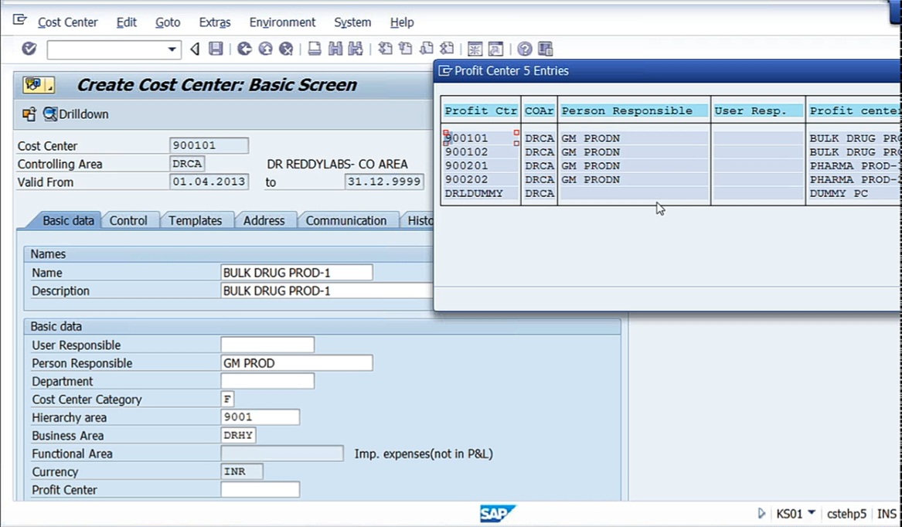
Task: Open the Help menu
Action: 402,22
